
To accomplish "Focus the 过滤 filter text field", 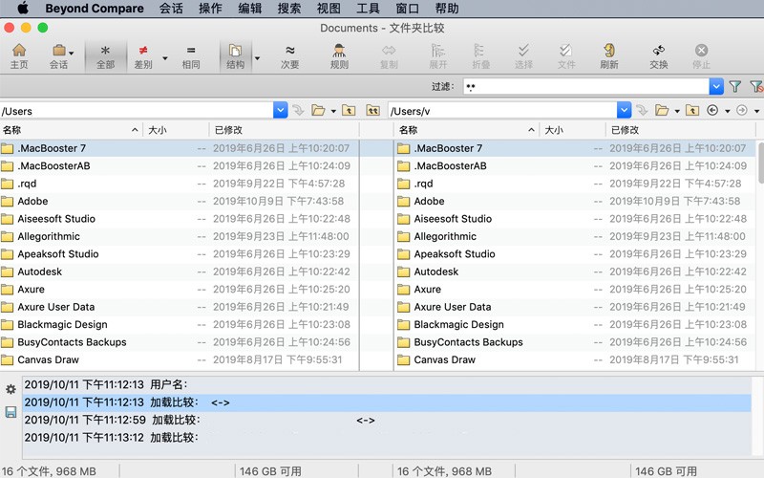I will [585, 87].
